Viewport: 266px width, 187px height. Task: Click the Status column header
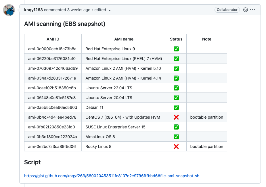[x=176, y=39]
